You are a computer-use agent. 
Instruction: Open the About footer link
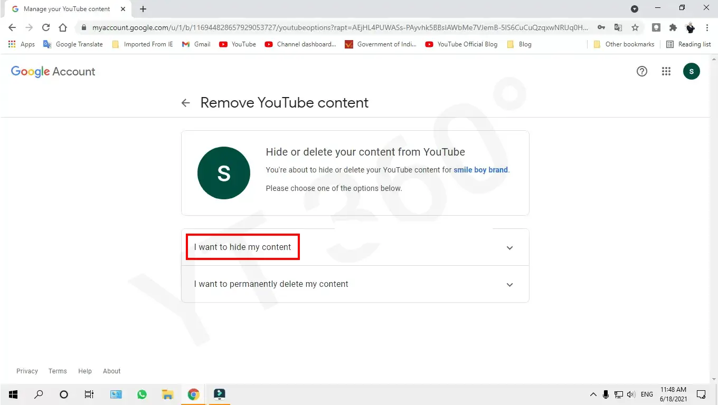(112, 371)
